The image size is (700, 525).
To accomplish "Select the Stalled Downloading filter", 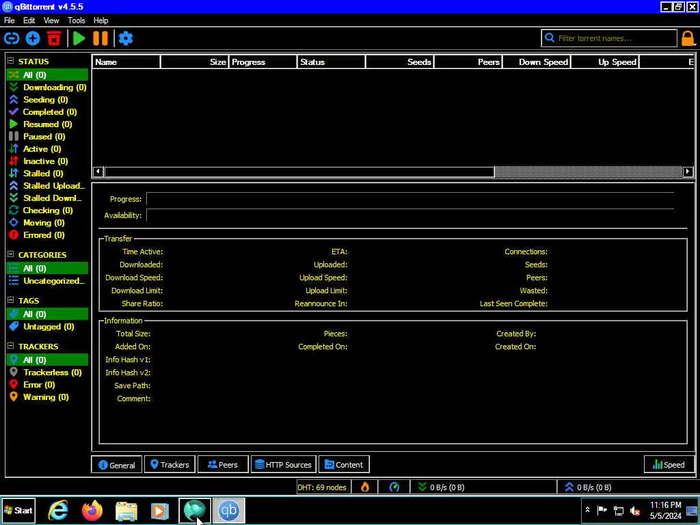I will tap(47, 198).
